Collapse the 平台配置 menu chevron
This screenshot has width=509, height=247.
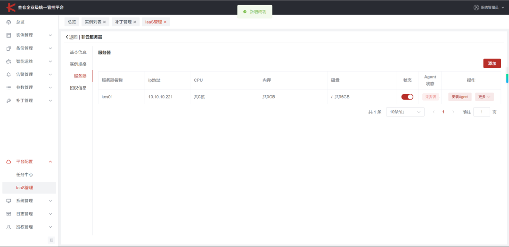point(50,162)
